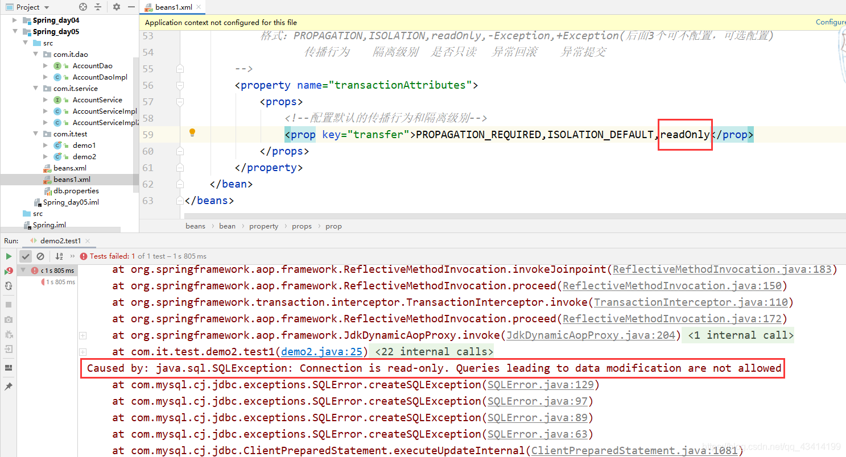Viewport: 846px width, 457px height.
Task: Select demo1 test class in tree
Action: tap(84, 145)
